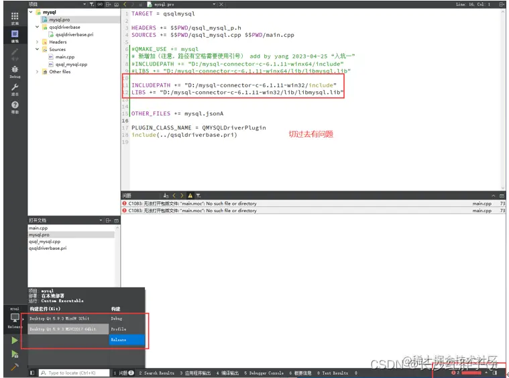Click the first C1083 main.moc error row
The height and width of the screenshot is (378, 509).
point(314,203)
